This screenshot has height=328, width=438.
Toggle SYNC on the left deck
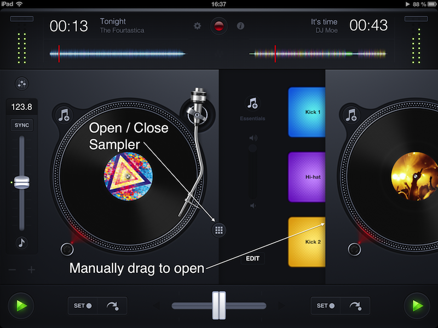pos(22,125)
